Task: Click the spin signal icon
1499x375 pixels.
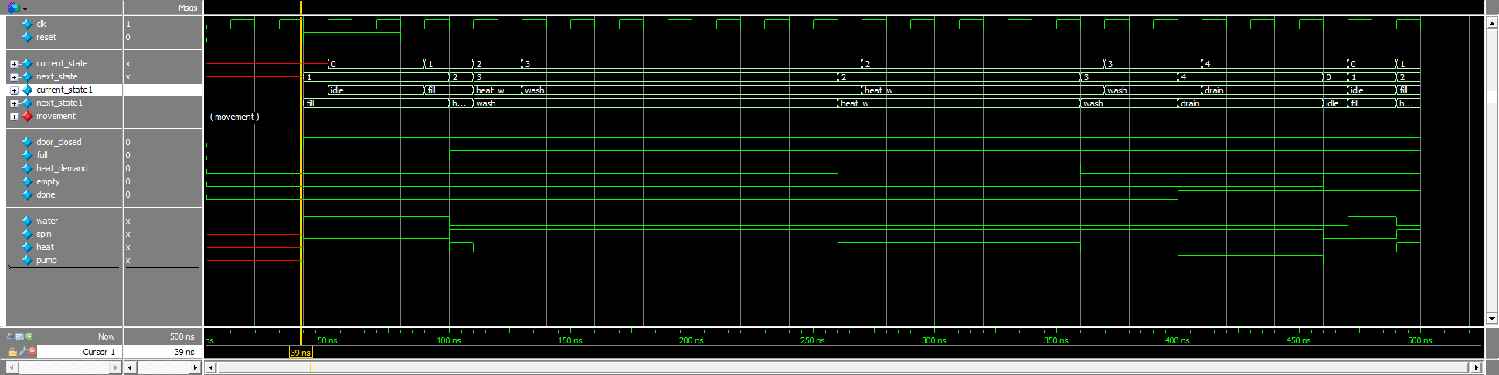Action: point(27,234)
